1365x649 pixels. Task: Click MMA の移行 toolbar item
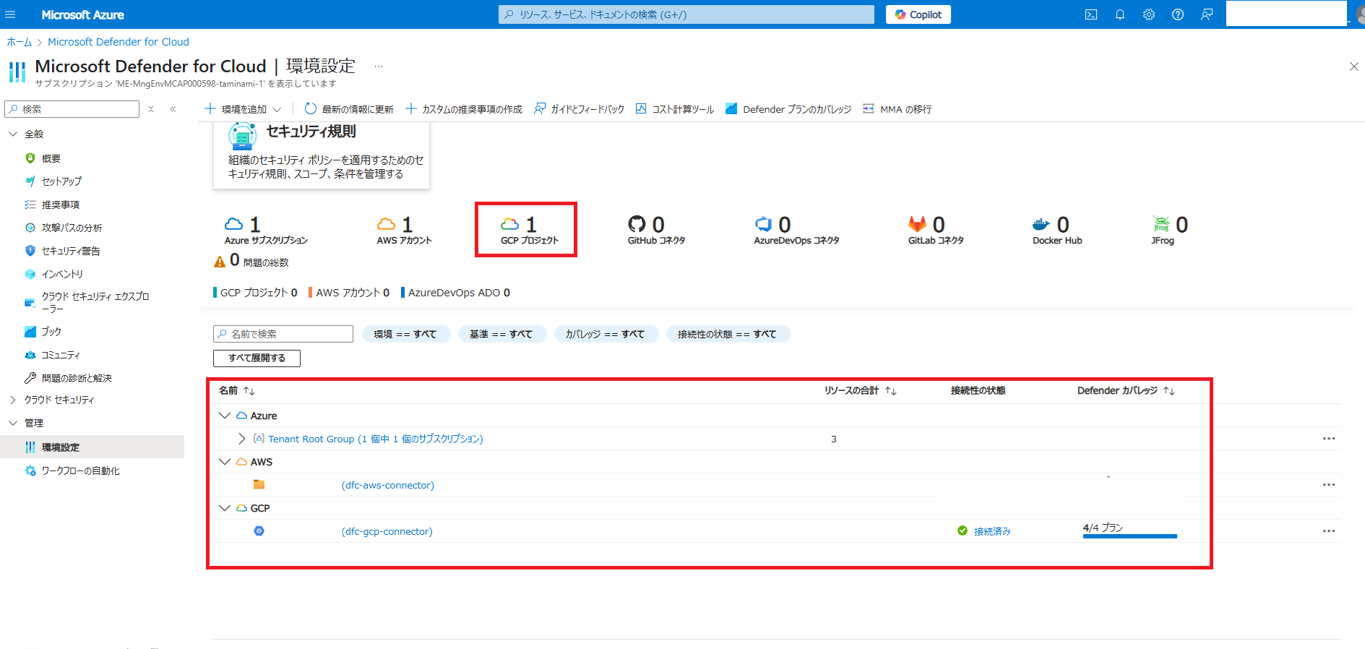(x=897, y=109)
